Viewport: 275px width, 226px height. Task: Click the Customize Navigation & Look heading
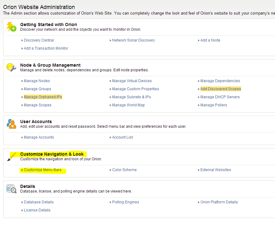[52, 154]
